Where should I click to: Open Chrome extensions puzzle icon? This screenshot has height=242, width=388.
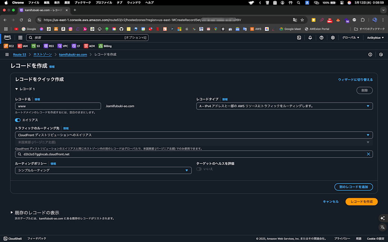click(362, 20)
